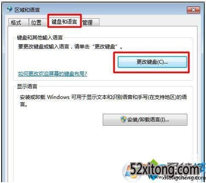Click the empty title bar area beside the title
The height and width of the screenshot is (183, 206).
(113, 10)
